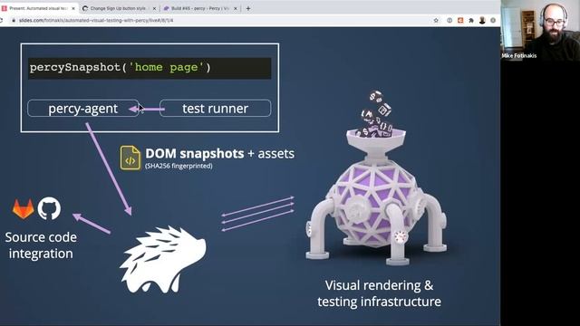The width and height of the screenshot is (580, 326).
Task: Click the test runner box
Action: pyautogui.click(x=216, y=109)
